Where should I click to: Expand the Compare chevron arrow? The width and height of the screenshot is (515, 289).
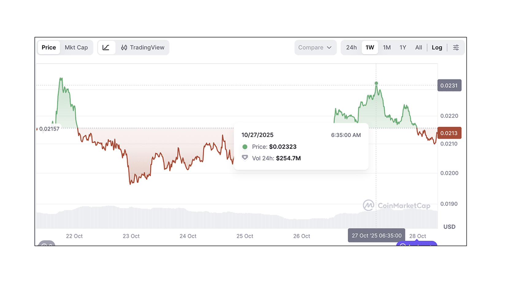coord(330,48)
